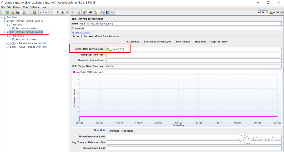Click the Reset Search yellow broom icon

click(96, 12)
